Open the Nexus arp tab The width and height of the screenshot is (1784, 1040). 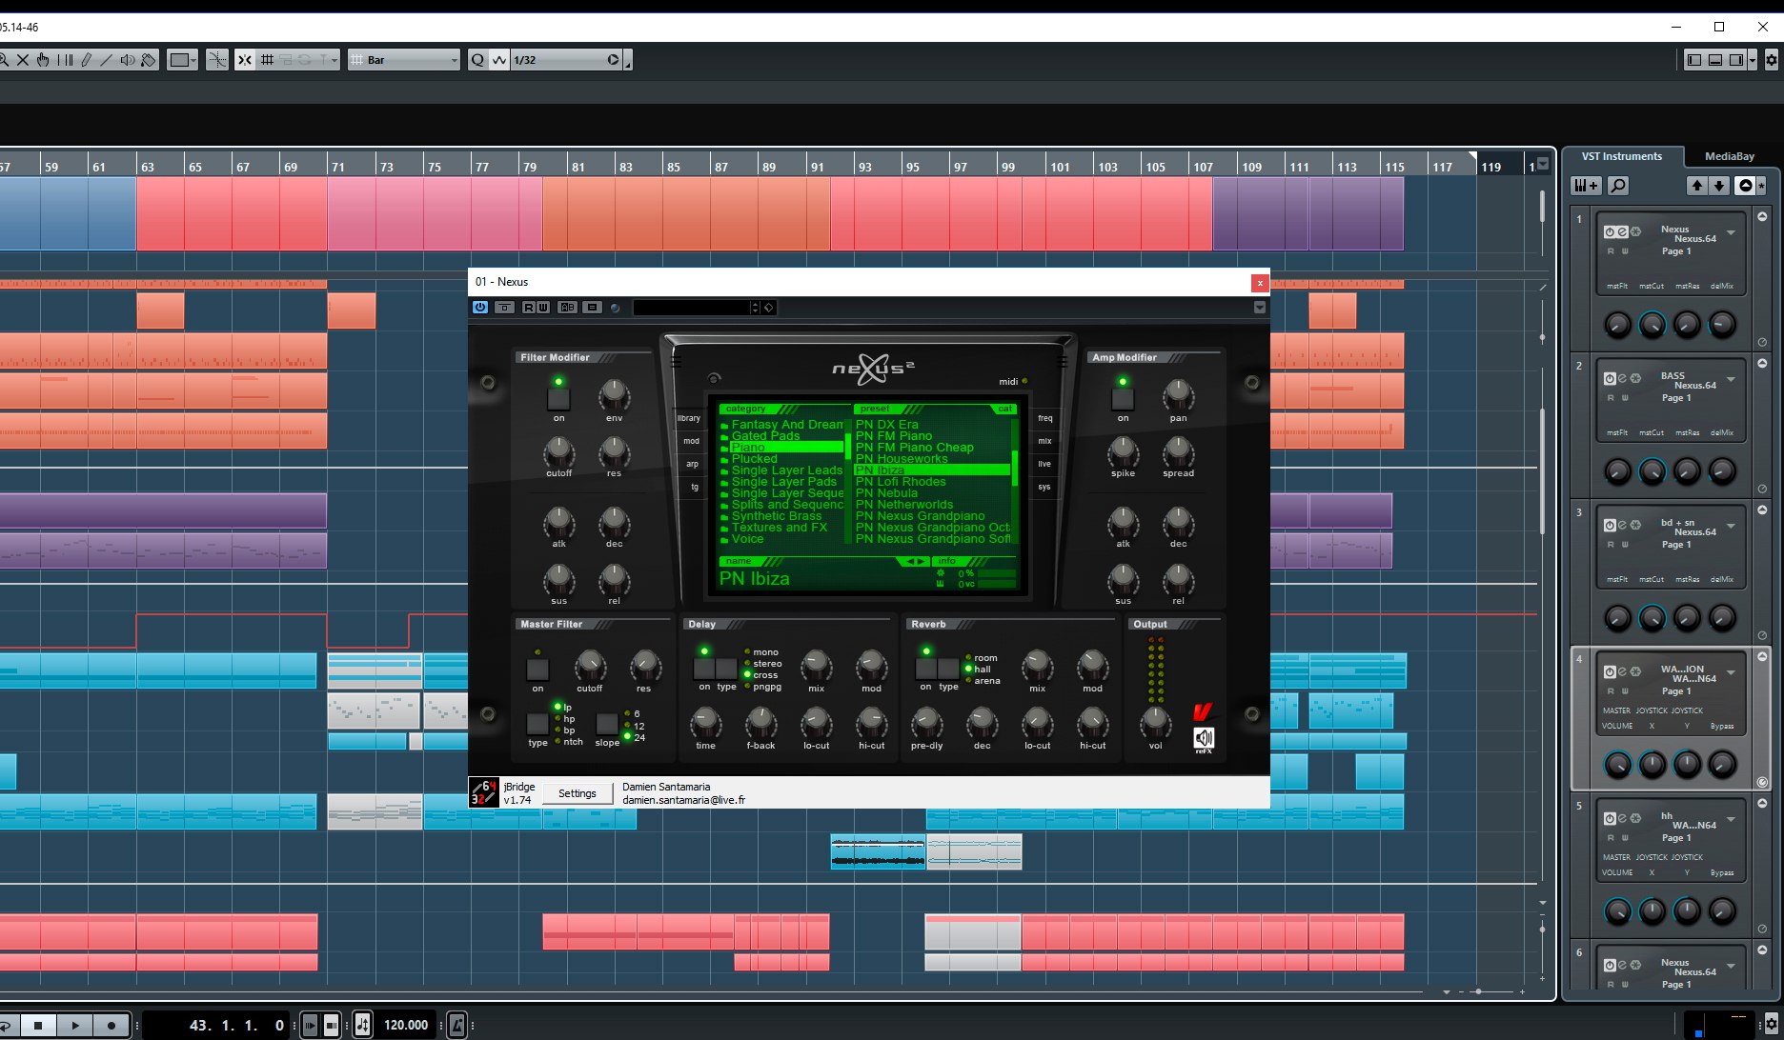point(692,464)
